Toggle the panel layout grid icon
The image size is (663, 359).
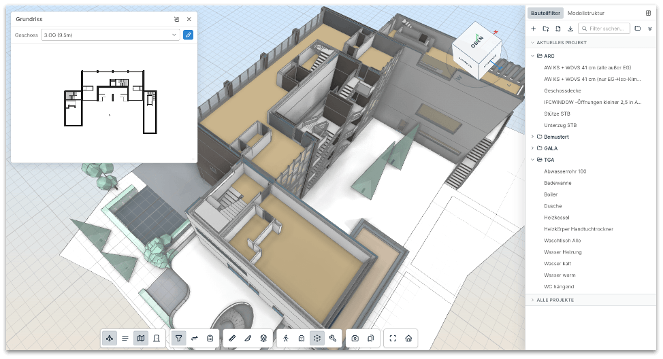[648, 13]
